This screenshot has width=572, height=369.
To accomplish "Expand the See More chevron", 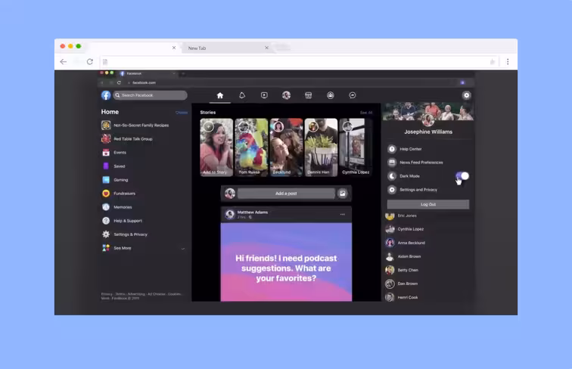I will point(183,249).
